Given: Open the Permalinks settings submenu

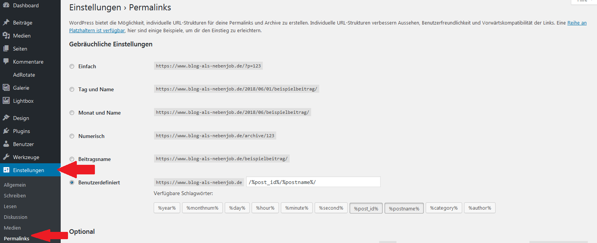Looking at the screenshot, I should [17, 238].
